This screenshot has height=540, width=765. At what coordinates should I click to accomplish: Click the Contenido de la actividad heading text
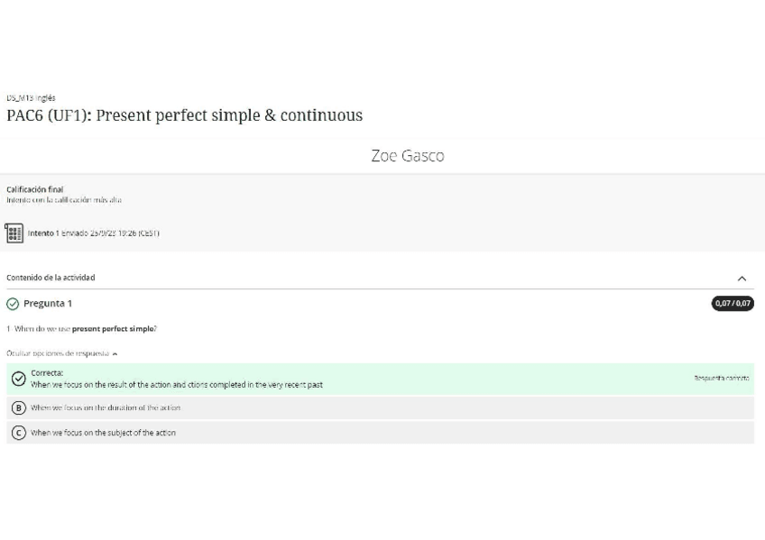(x=51, y=278)
